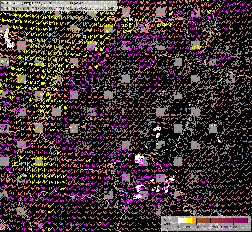Click the WRF label in the legend
The height and width of the screenshot is (232, 252).
167,220
